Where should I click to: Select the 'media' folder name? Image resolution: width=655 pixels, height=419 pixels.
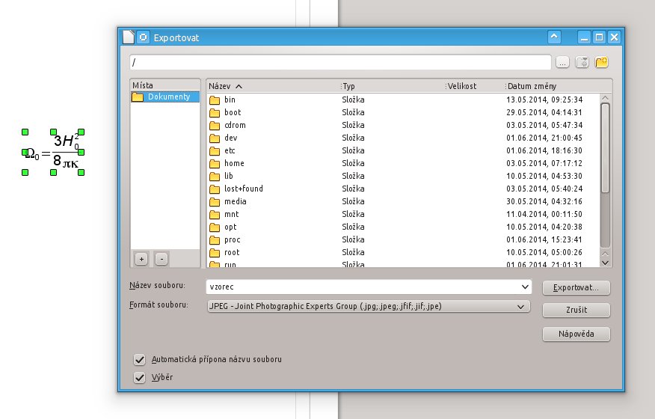236,201
